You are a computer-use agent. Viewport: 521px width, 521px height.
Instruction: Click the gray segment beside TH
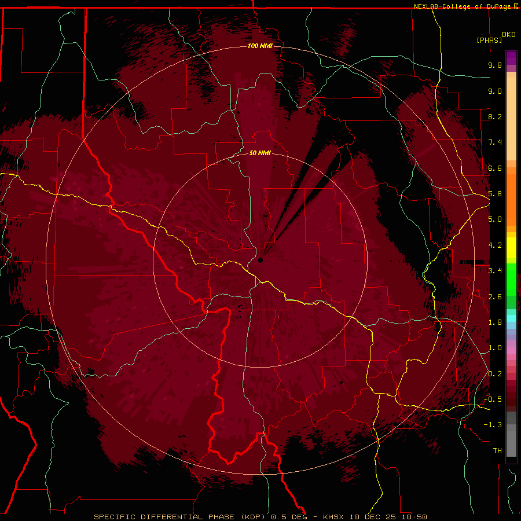click(511, 444)
